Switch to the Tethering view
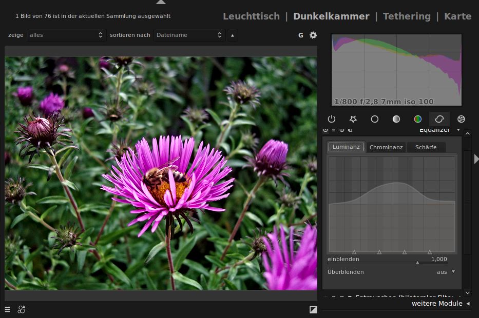 (407, 16)
